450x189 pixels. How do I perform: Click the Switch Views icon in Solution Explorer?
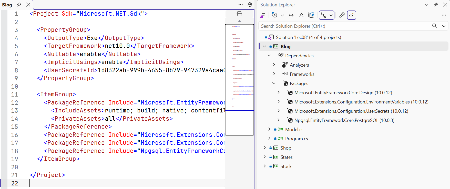pyautogui.click(x=263, y=15)
